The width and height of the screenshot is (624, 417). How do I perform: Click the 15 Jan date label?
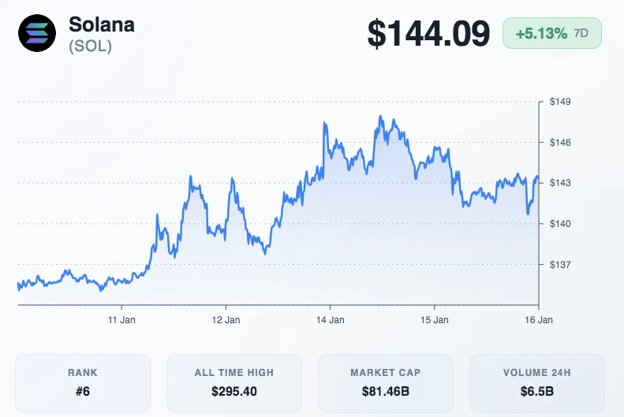(x=435, y=320)
